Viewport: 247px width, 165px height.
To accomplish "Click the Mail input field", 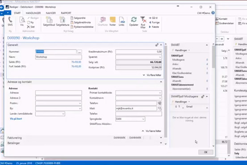I will coord(136,109).
